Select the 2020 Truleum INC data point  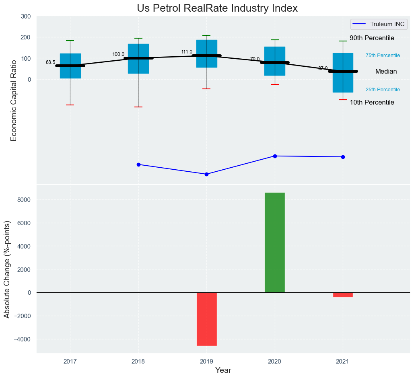coord(275,156)
